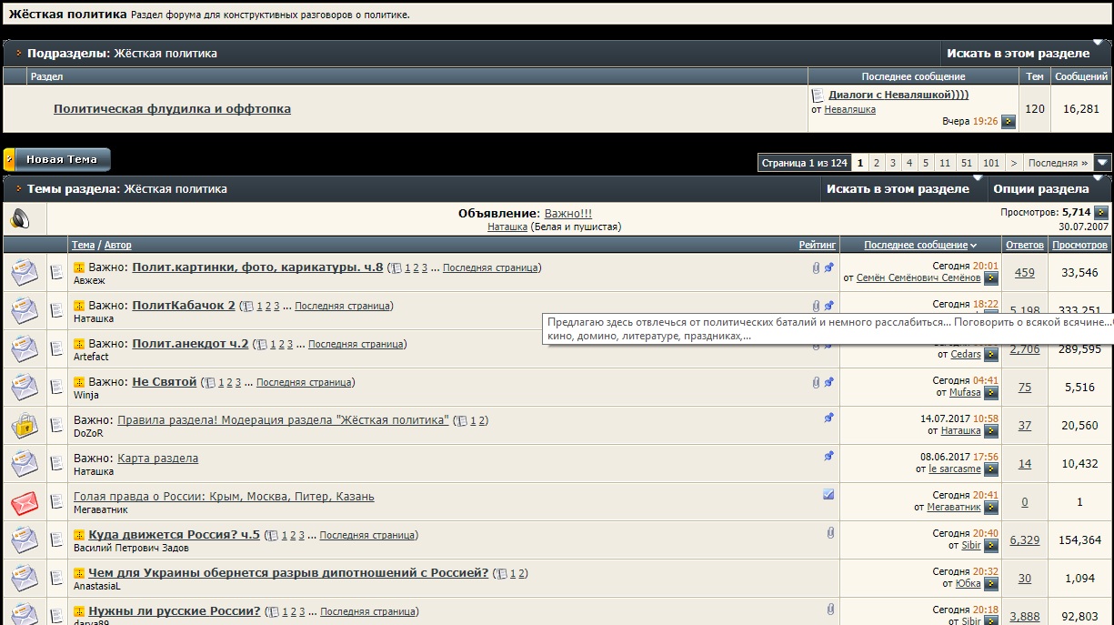Open thread Карта раздела
Image resolution: width=1114 pixels, height=625 pixels.
point(157,459)
